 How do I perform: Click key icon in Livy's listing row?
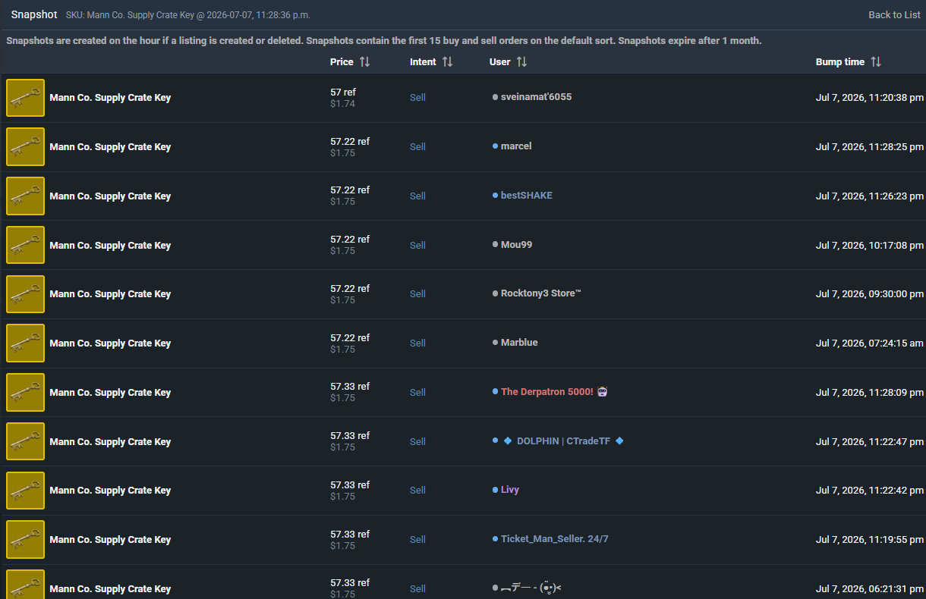[x=25, y=491]
